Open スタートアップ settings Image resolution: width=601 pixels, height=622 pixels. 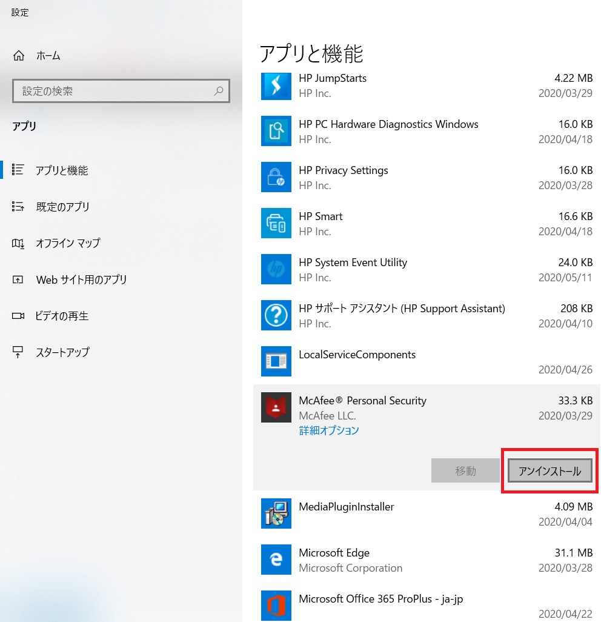pyautogui.click(x=62, y=352)
